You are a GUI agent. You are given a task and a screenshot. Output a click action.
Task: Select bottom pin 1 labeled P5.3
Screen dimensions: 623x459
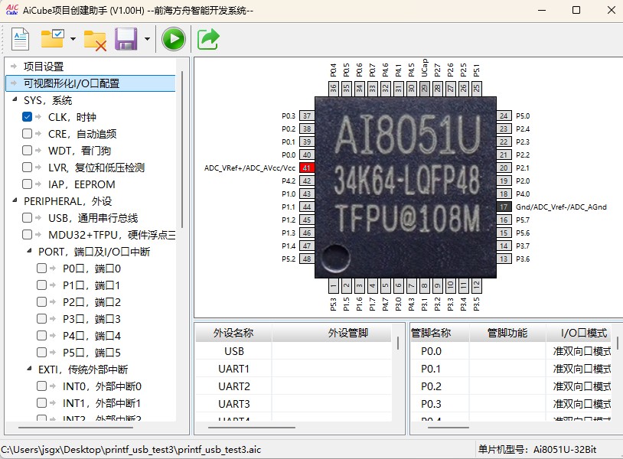(x=334, y=285)
